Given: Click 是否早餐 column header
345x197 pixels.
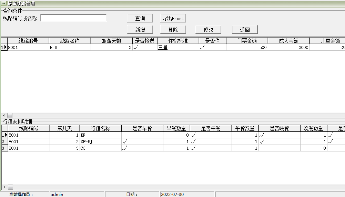Looking at the screenshot, I should coord(142,128).
